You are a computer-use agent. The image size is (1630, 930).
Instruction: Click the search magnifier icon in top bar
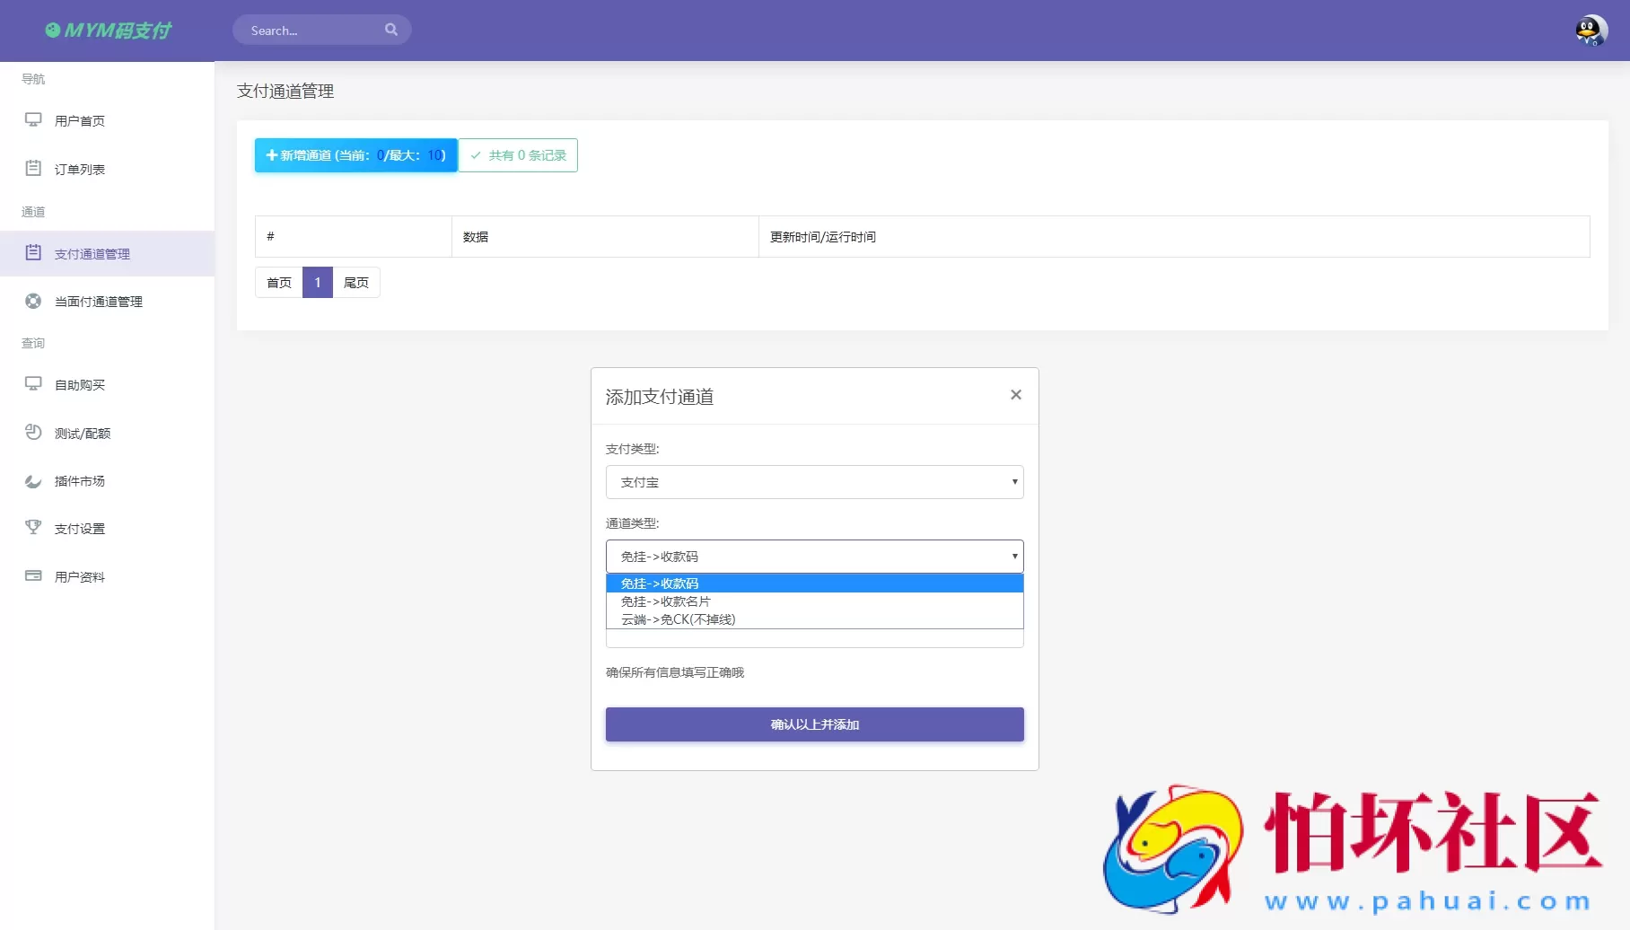[x=391, y=29]
